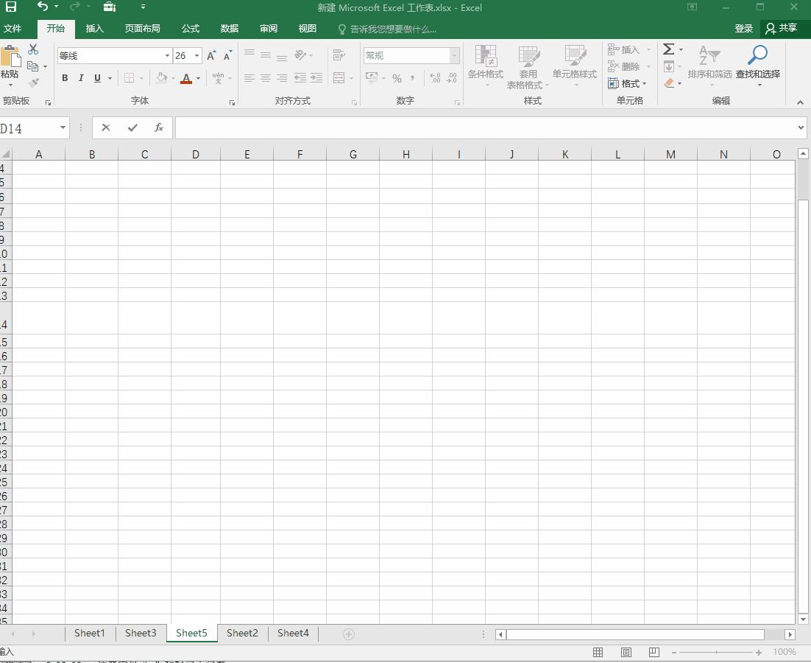Click Merge and Center cells icon

339,78
